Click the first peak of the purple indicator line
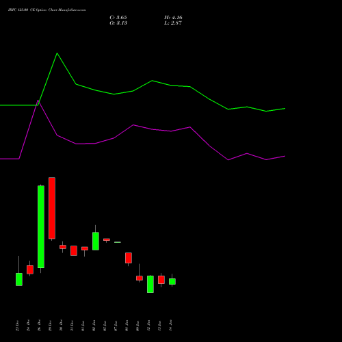 pyautogui.click(x=38, y=101)
